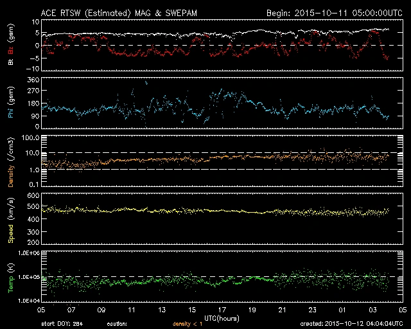Select the start DOY: 284 text

pos(61,324)
